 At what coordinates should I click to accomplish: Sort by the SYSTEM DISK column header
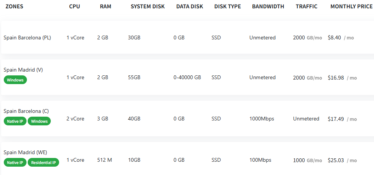[x=148, y=7]
